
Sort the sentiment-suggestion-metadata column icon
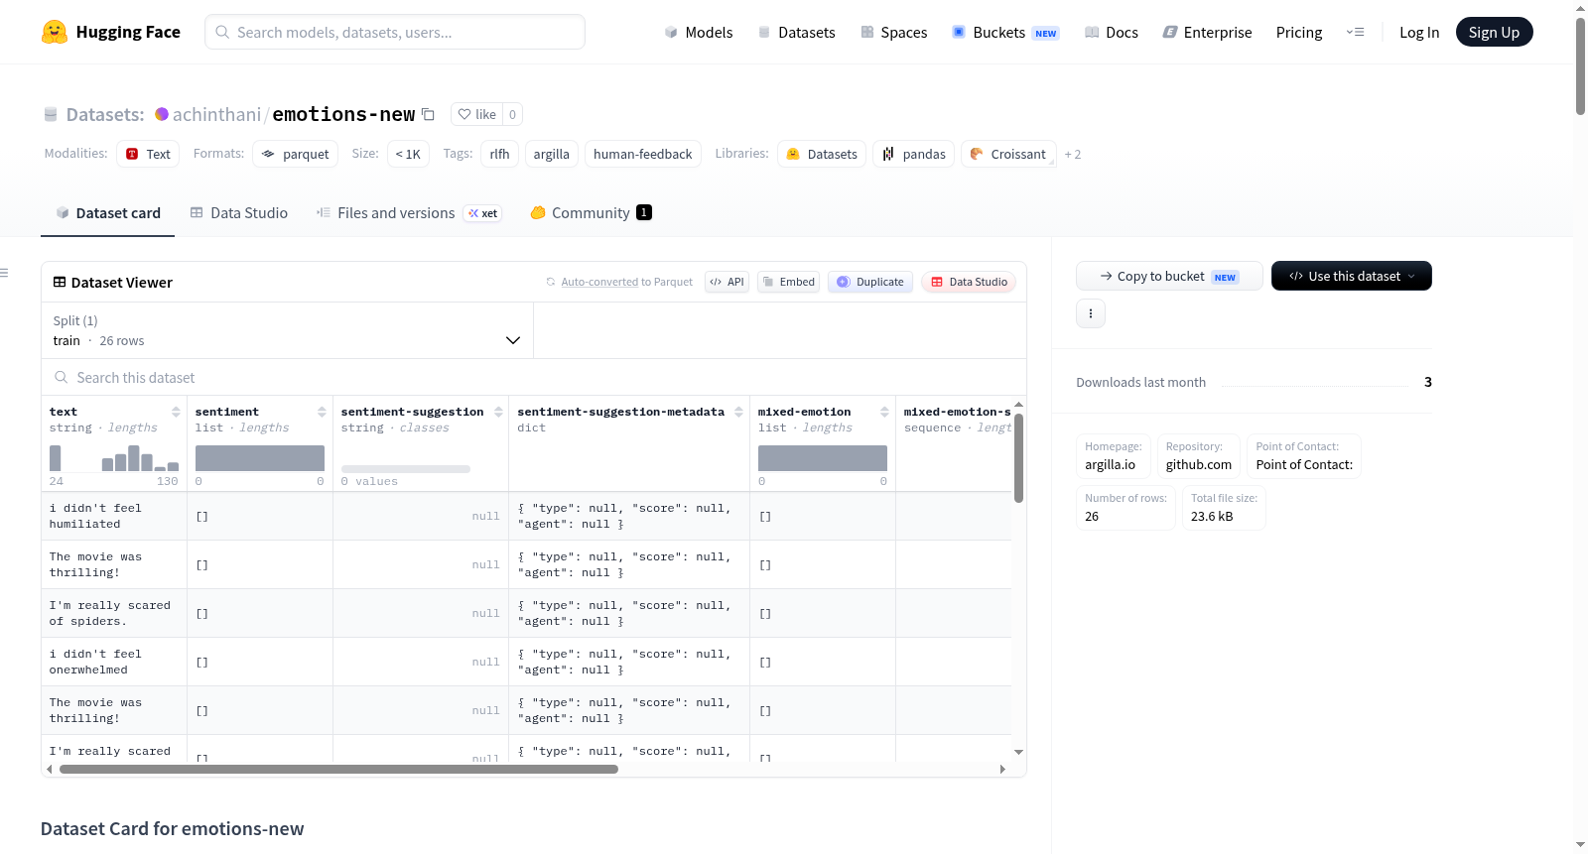click(x=738, y=412)
